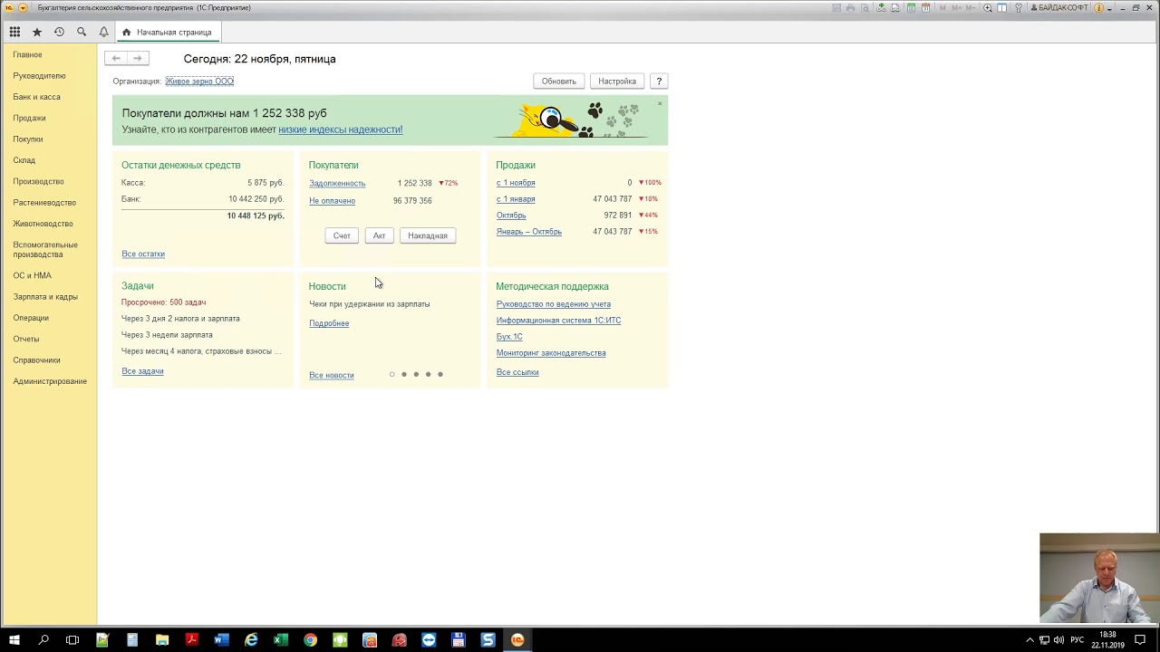The image size is (1160, 652).
Task: Open the info icon in title bar
Action: coord(1098,8)
